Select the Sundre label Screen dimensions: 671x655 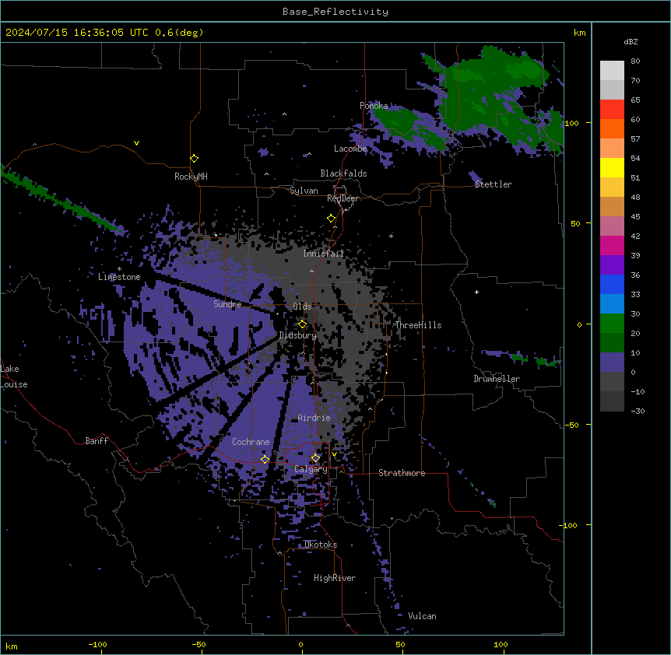coord(227,304)
